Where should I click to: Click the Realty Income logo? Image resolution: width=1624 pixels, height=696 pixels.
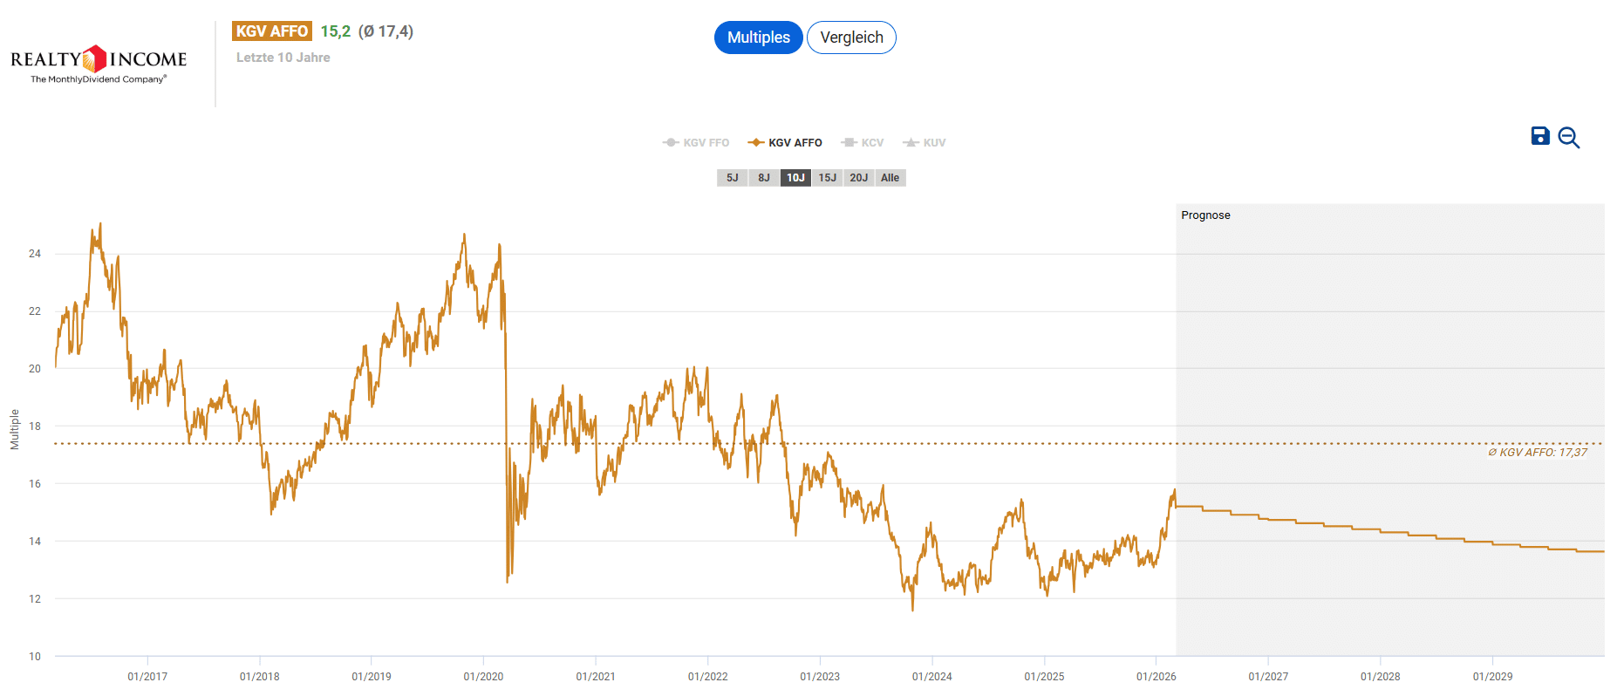99,64
